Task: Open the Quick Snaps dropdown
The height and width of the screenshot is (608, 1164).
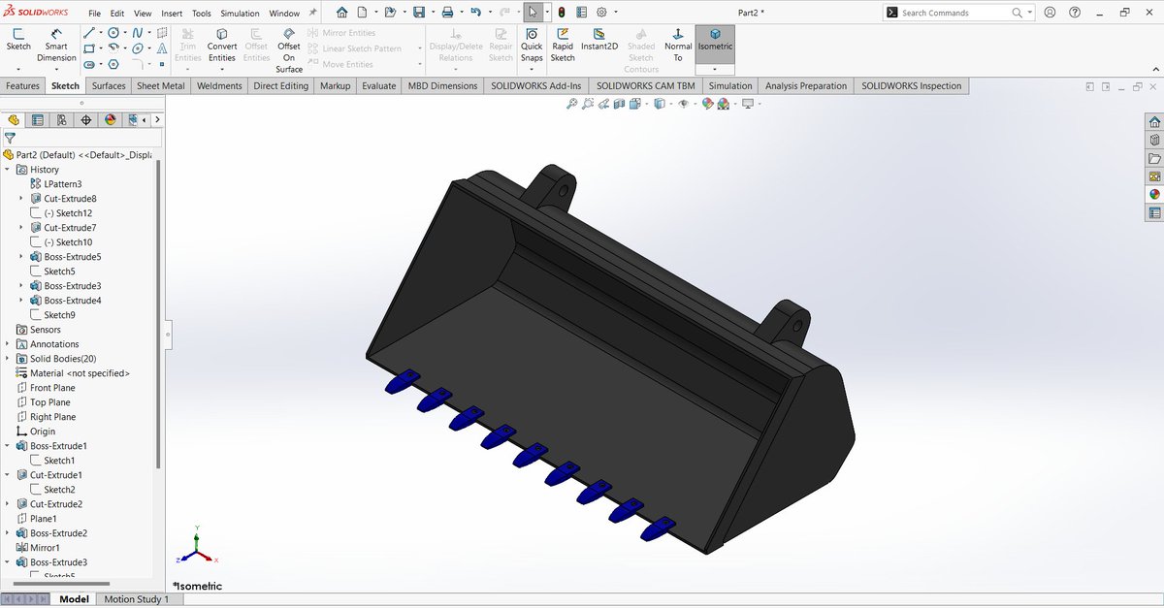Action: click(532, 70)
